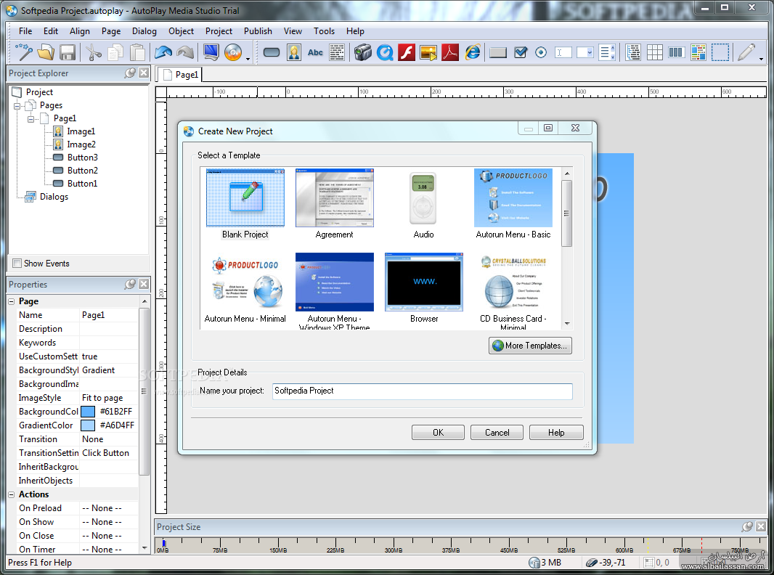The width and height of the screenshot is (774, 575).
Task: Open project with the folder icon
Action: (x=46, y=52)
